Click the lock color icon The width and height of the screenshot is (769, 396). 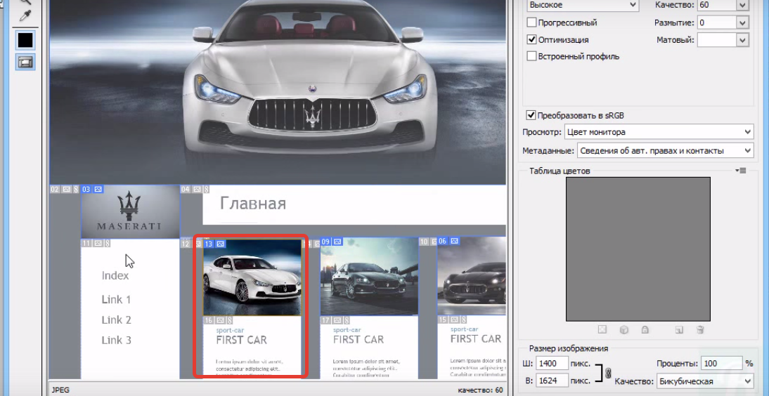(x=645, y=329)
